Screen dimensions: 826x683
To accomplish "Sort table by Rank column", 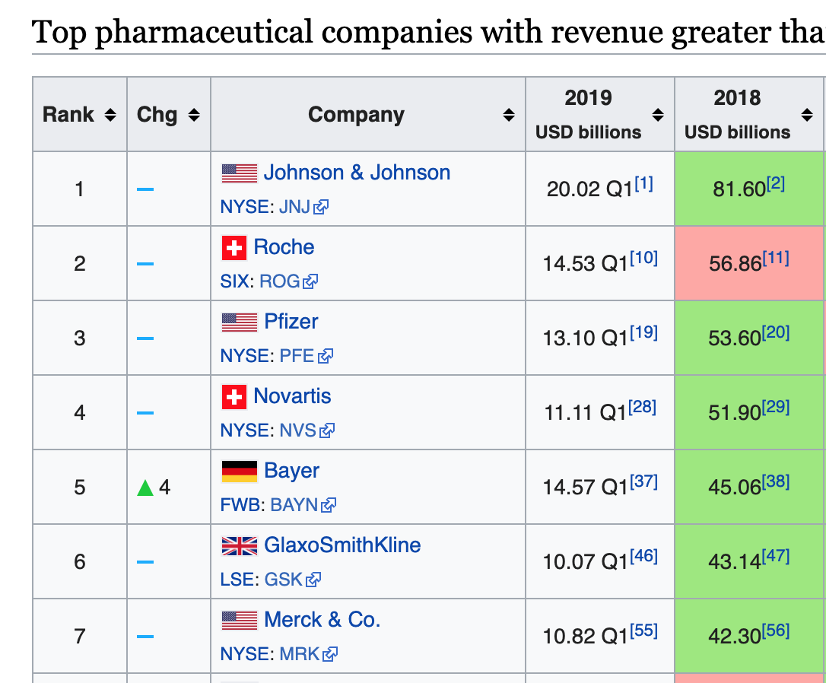I will tap(110, 115).
